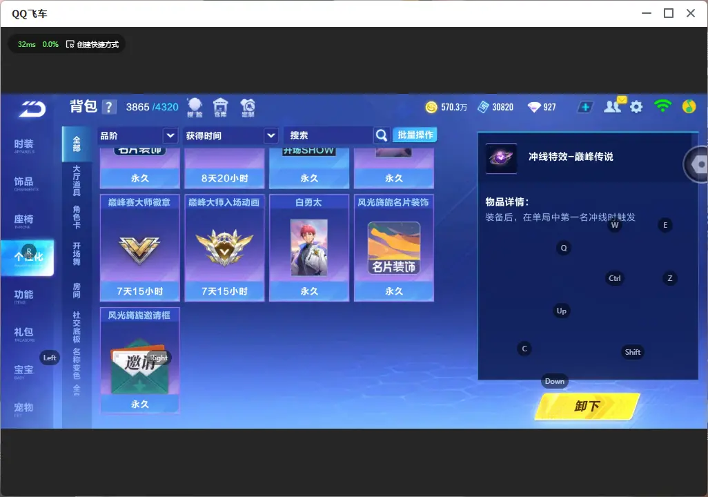Screen dimensions: 708x497
Task: Open the friends and mail icon
Action: pyautogui.click(x=615, y=106)
